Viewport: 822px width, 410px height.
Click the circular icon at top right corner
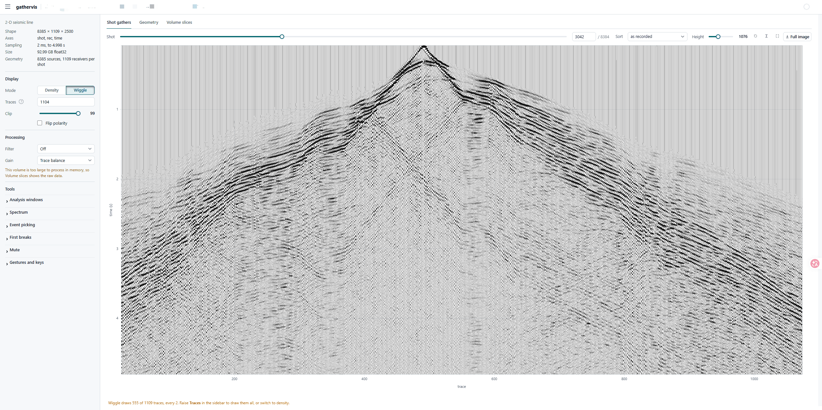click(x=807, y=7)
